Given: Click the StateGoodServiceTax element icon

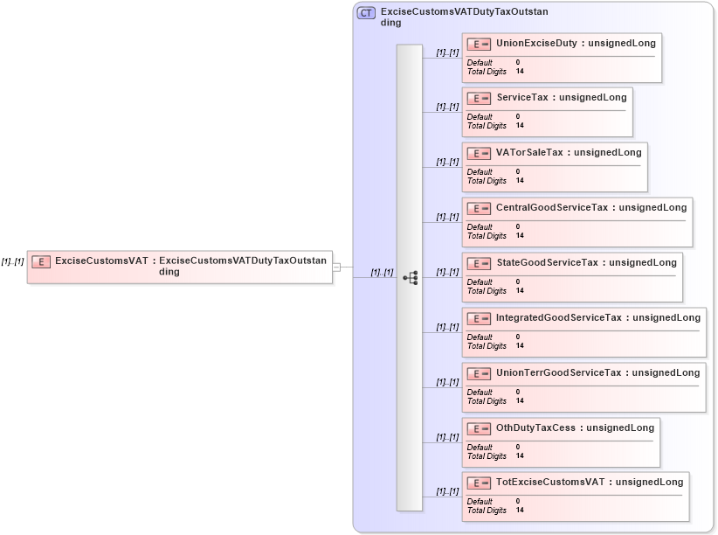Looking at the screenshot, I should [477, 262].
